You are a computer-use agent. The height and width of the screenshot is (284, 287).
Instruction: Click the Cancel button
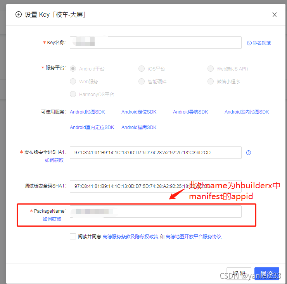239,274
